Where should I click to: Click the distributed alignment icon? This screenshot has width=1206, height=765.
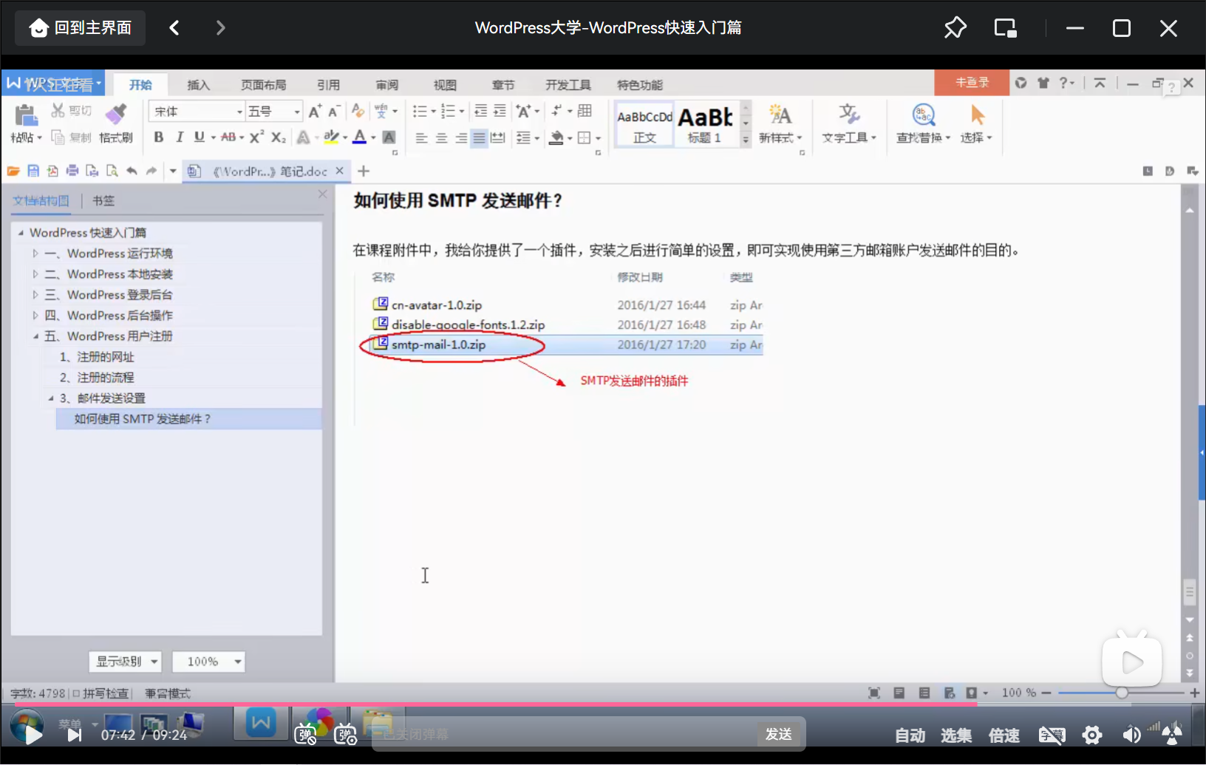pos(498,137)
